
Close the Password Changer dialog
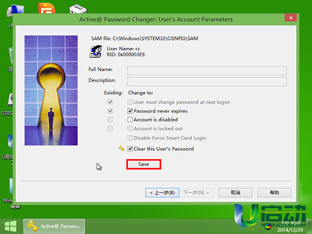[291, 18]
